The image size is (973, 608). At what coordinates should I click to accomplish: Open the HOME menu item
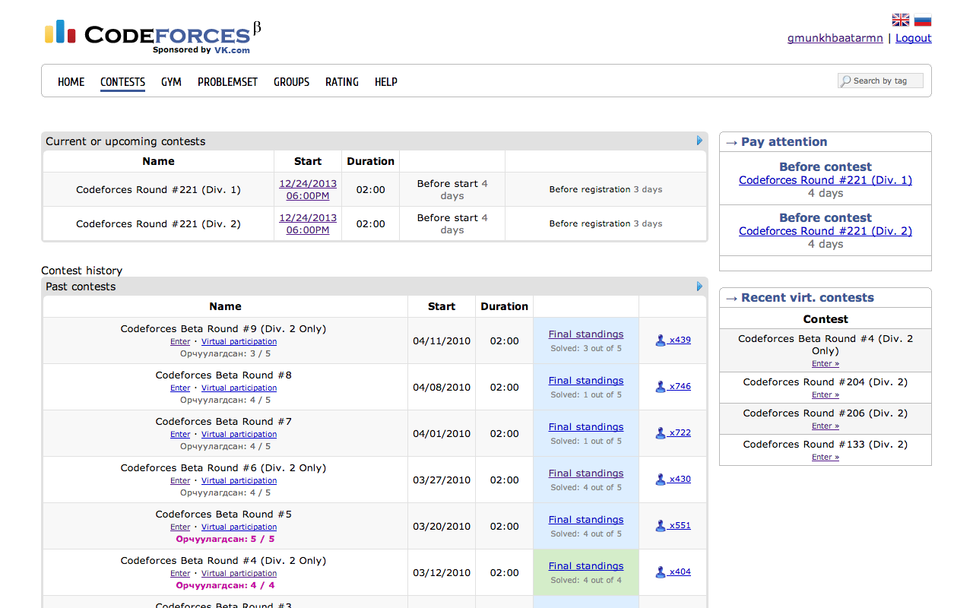tap(71, 82)
